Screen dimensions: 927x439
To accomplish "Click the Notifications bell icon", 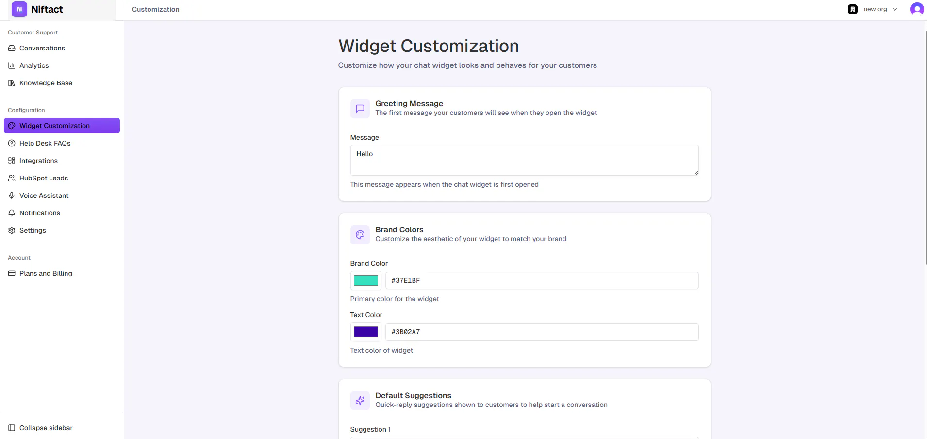I will (12, 213).
